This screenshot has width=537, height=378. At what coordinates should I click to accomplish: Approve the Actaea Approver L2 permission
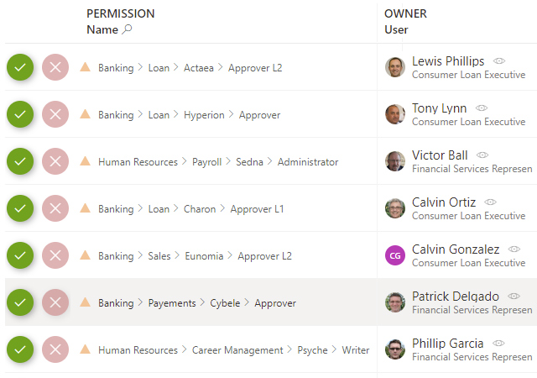point(20,67)
